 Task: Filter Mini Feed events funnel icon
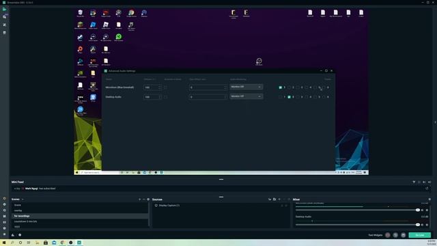click(x=414, y=182)
